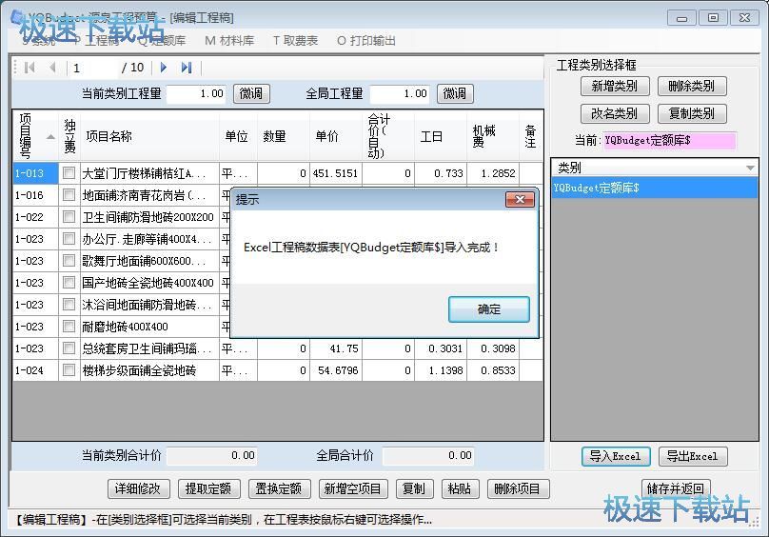
Task: Go to next record arrow
Action: pyautogui.click(x=164, y=68)
